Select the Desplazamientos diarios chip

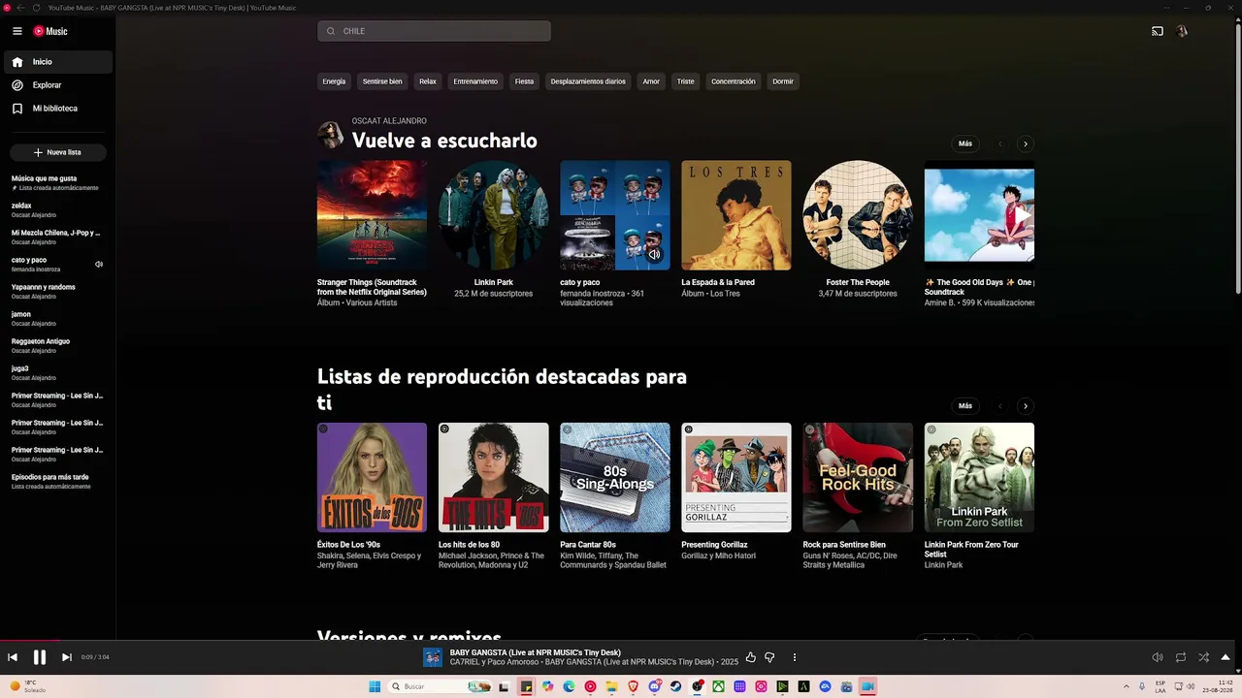coord(588,81)
